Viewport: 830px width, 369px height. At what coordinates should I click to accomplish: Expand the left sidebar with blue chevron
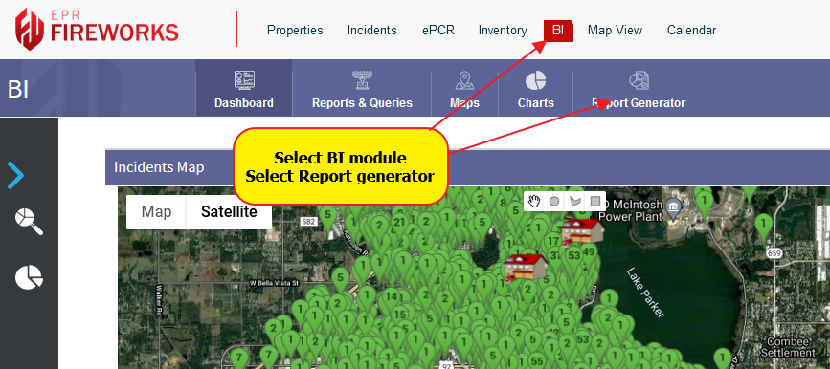pos(16,176)
